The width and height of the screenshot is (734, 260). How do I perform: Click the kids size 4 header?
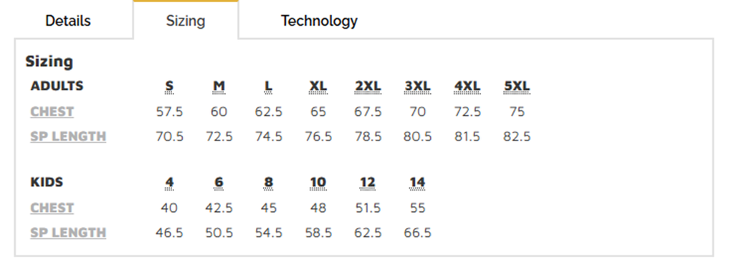169,183
